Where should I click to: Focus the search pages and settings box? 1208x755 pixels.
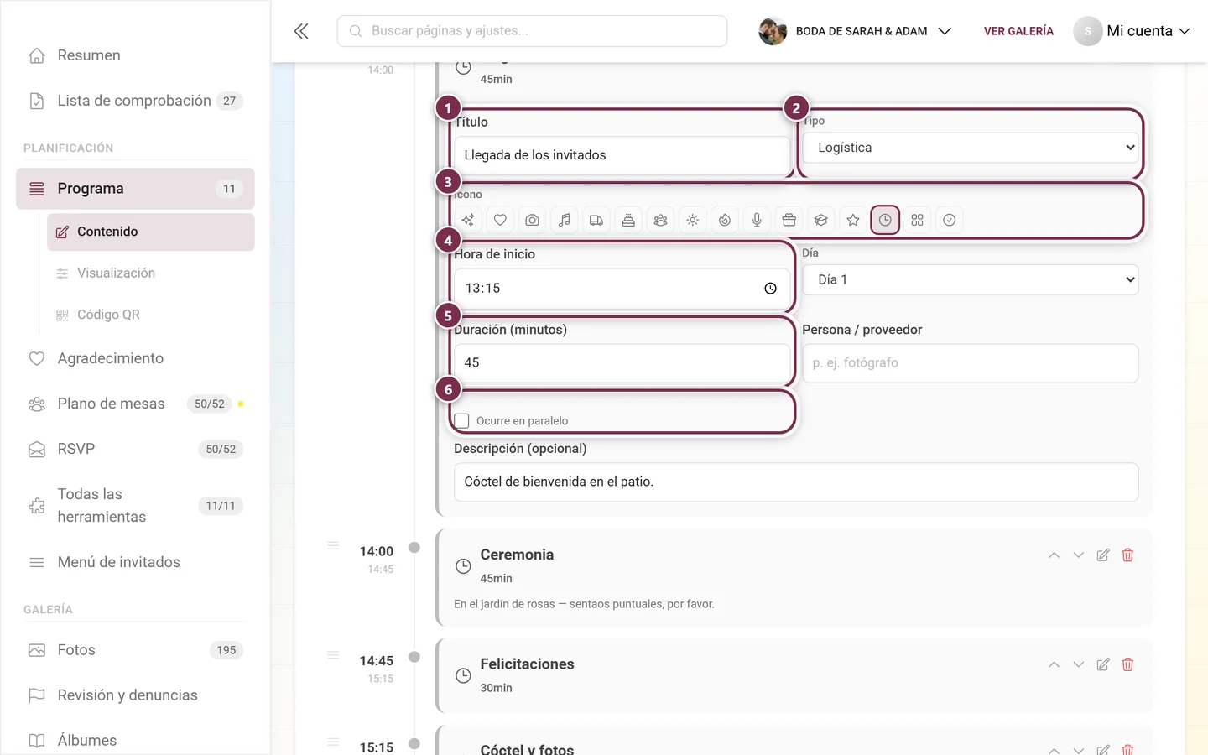[532, 31]
